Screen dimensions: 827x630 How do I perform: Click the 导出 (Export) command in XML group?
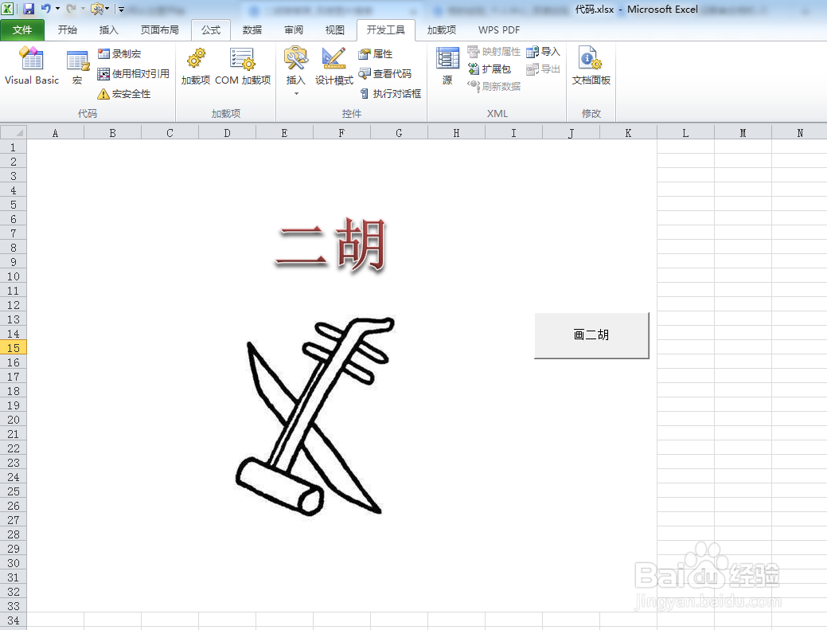click(544, 68)
